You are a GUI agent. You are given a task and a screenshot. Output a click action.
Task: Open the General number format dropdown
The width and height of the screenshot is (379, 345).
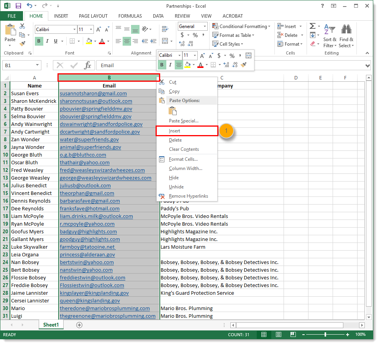click(x=205, y=26)
